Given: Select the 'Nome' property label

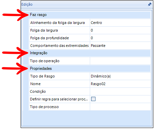Looking at the screenshot, I should [x=36, y=84].
